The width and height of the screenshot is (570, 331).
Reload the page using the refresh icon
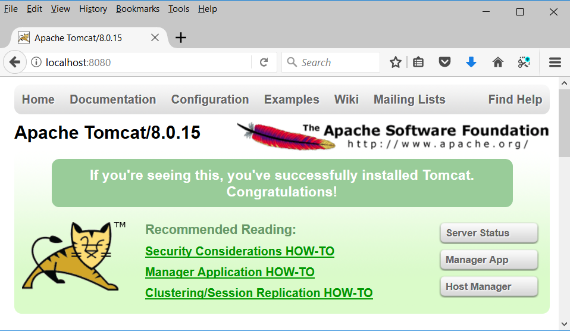pos(264,62)
